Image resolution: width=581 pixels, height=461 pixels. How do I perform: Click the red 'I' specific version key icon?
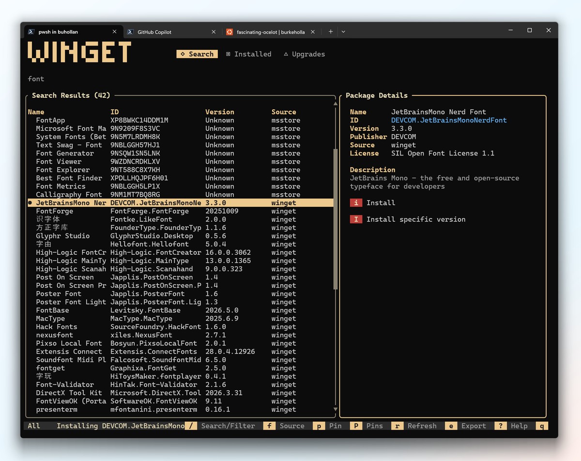click(x=356, y=219)
